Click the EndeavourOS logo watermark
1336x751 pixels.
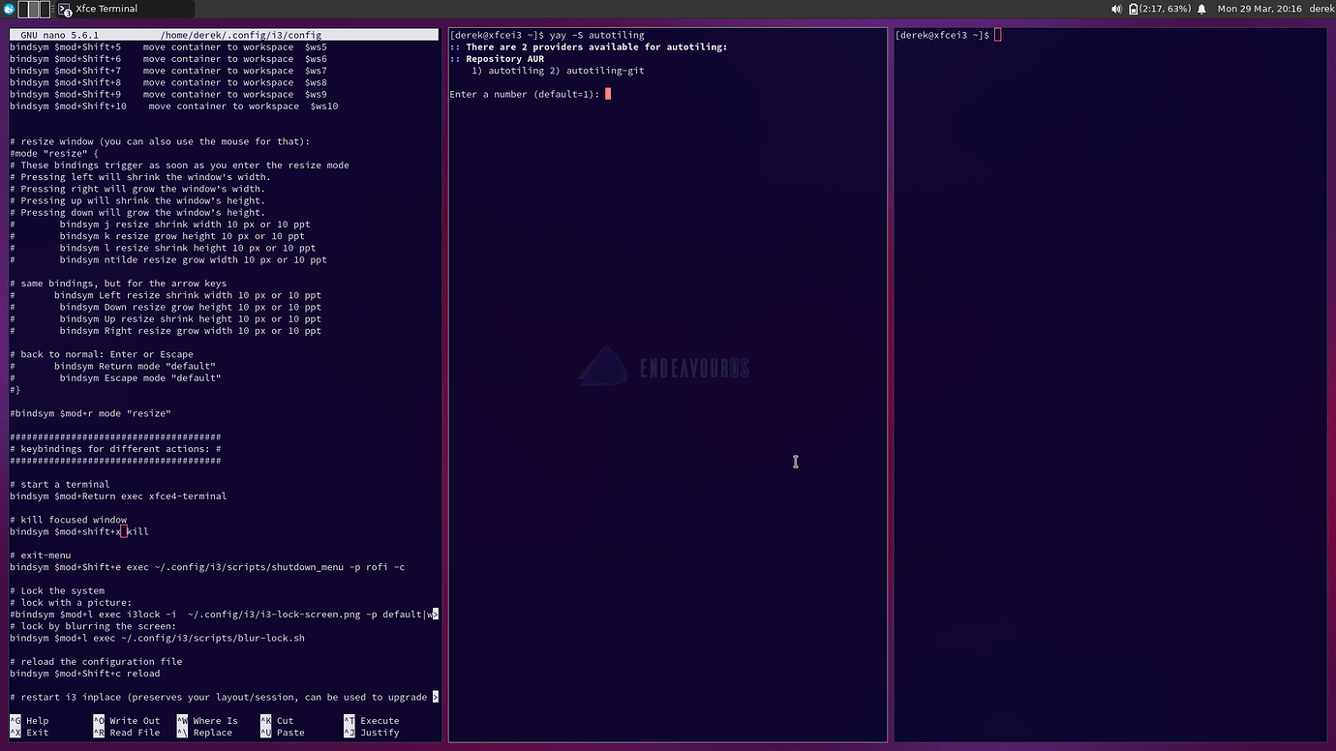[663, 367]
